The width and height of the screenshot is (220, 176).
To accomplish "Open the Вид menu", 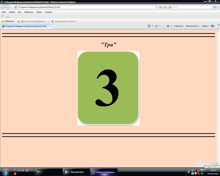I will [x=19, y=12].
